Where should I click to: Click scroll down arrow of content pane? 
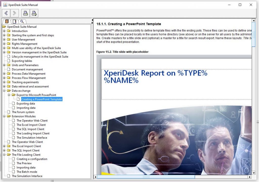253,173
